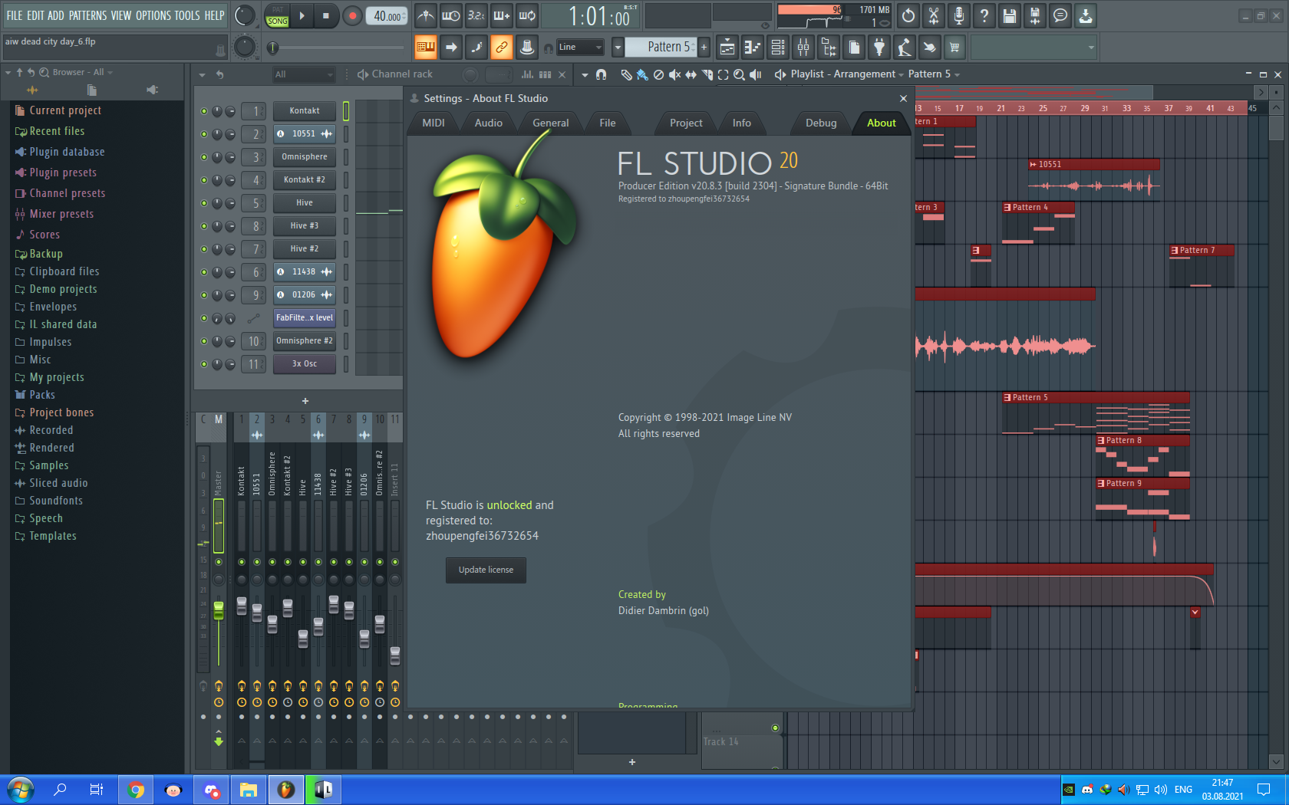This screenshot has height=805, width=1289.
Task: Switch to the General settings tab
Action: coord(551,123)
